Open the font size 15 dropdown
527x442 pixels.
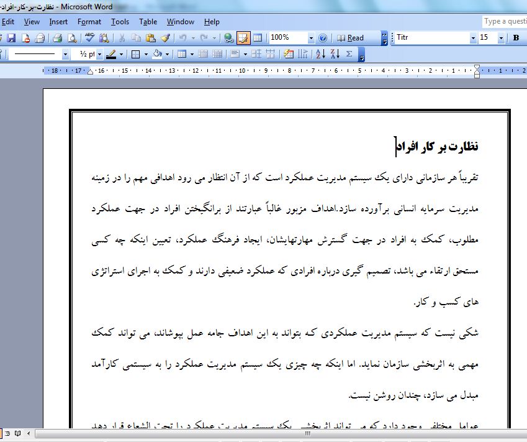click(x=502, y=38)
